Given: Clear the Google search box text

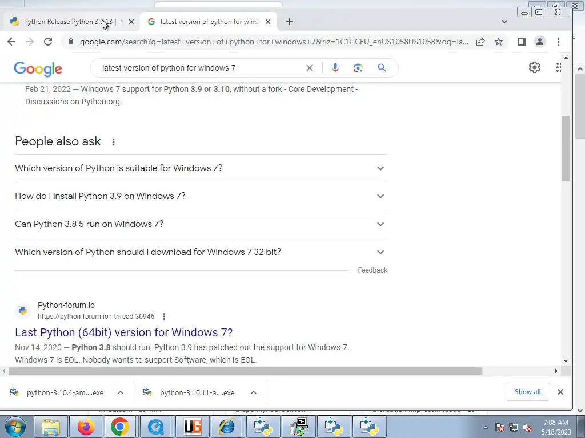Looking at the screenshot, I should coord(310,68).
